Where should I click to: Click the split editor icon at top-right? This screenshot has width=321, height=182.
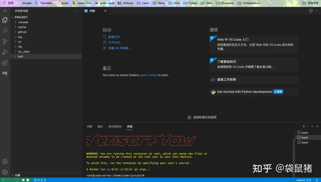[310, 11]
